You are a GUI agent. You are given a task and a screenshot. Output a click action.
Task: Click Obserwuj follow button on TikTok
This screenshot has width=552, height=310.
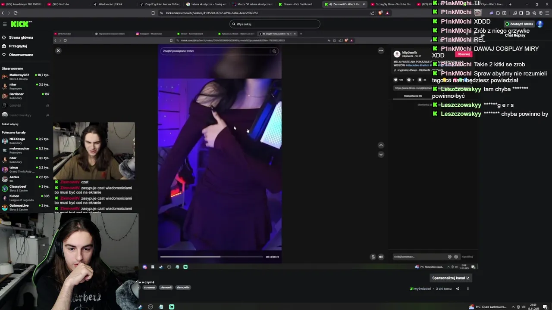[464, 54]
